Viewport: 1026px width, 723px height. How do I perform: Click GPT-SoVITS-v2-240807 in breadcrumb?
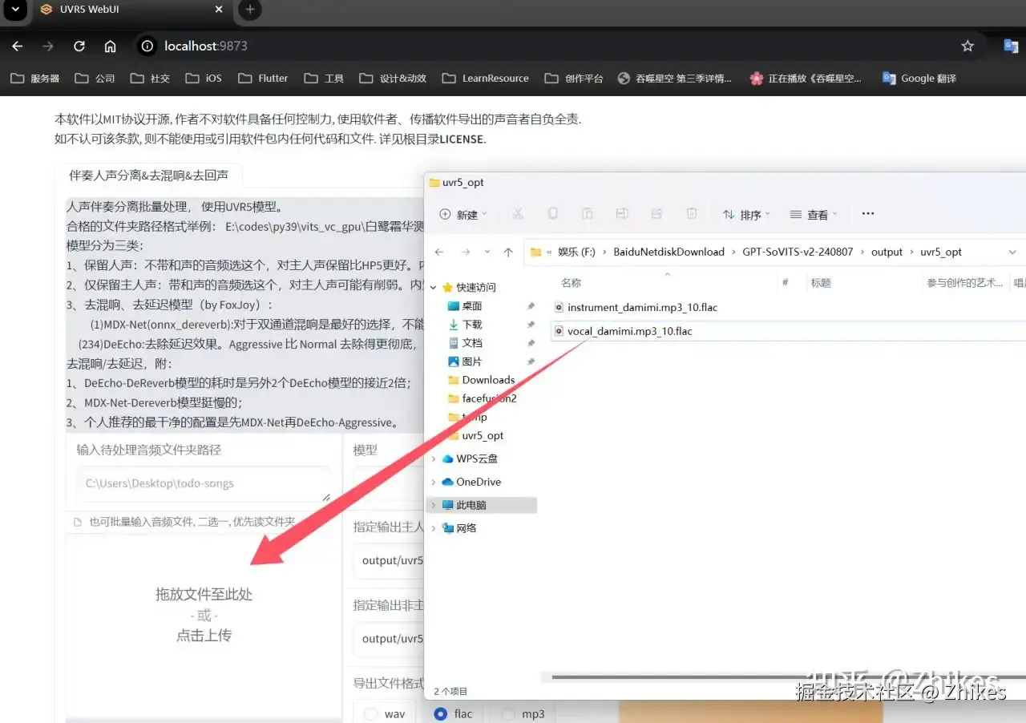pos(797,252)
